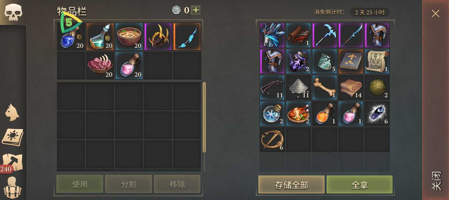Viewport: 449px width, 200px height.
Task: Select the roast chicken dish in storage
Action: [x=298, y=114]
